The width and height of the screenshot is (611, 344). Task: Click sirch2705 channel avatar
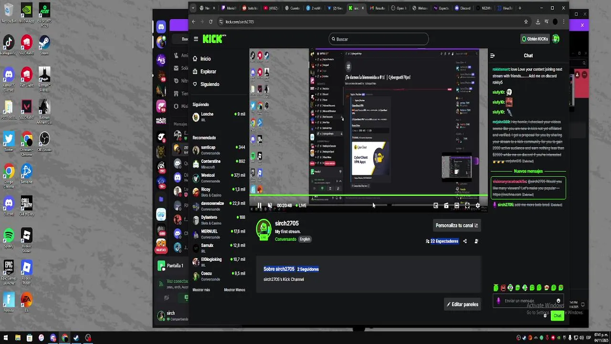[x=263, y=229]
